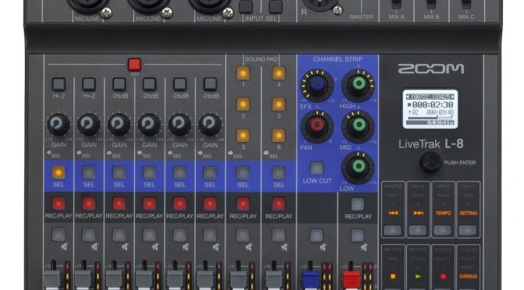Click the green MID EQ knob

coord(358,126)
